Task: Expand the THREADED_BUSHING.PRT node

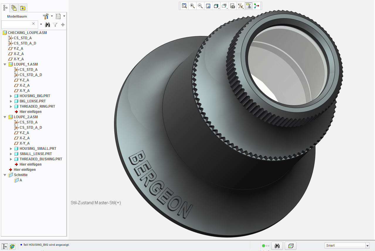Action: click(x=11, y=159)
